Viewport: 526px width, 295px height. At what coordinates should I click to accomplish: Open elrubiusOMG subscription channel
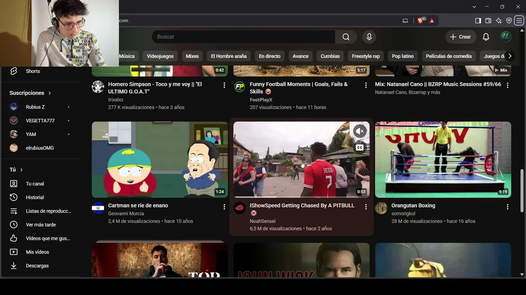point(40,148)
